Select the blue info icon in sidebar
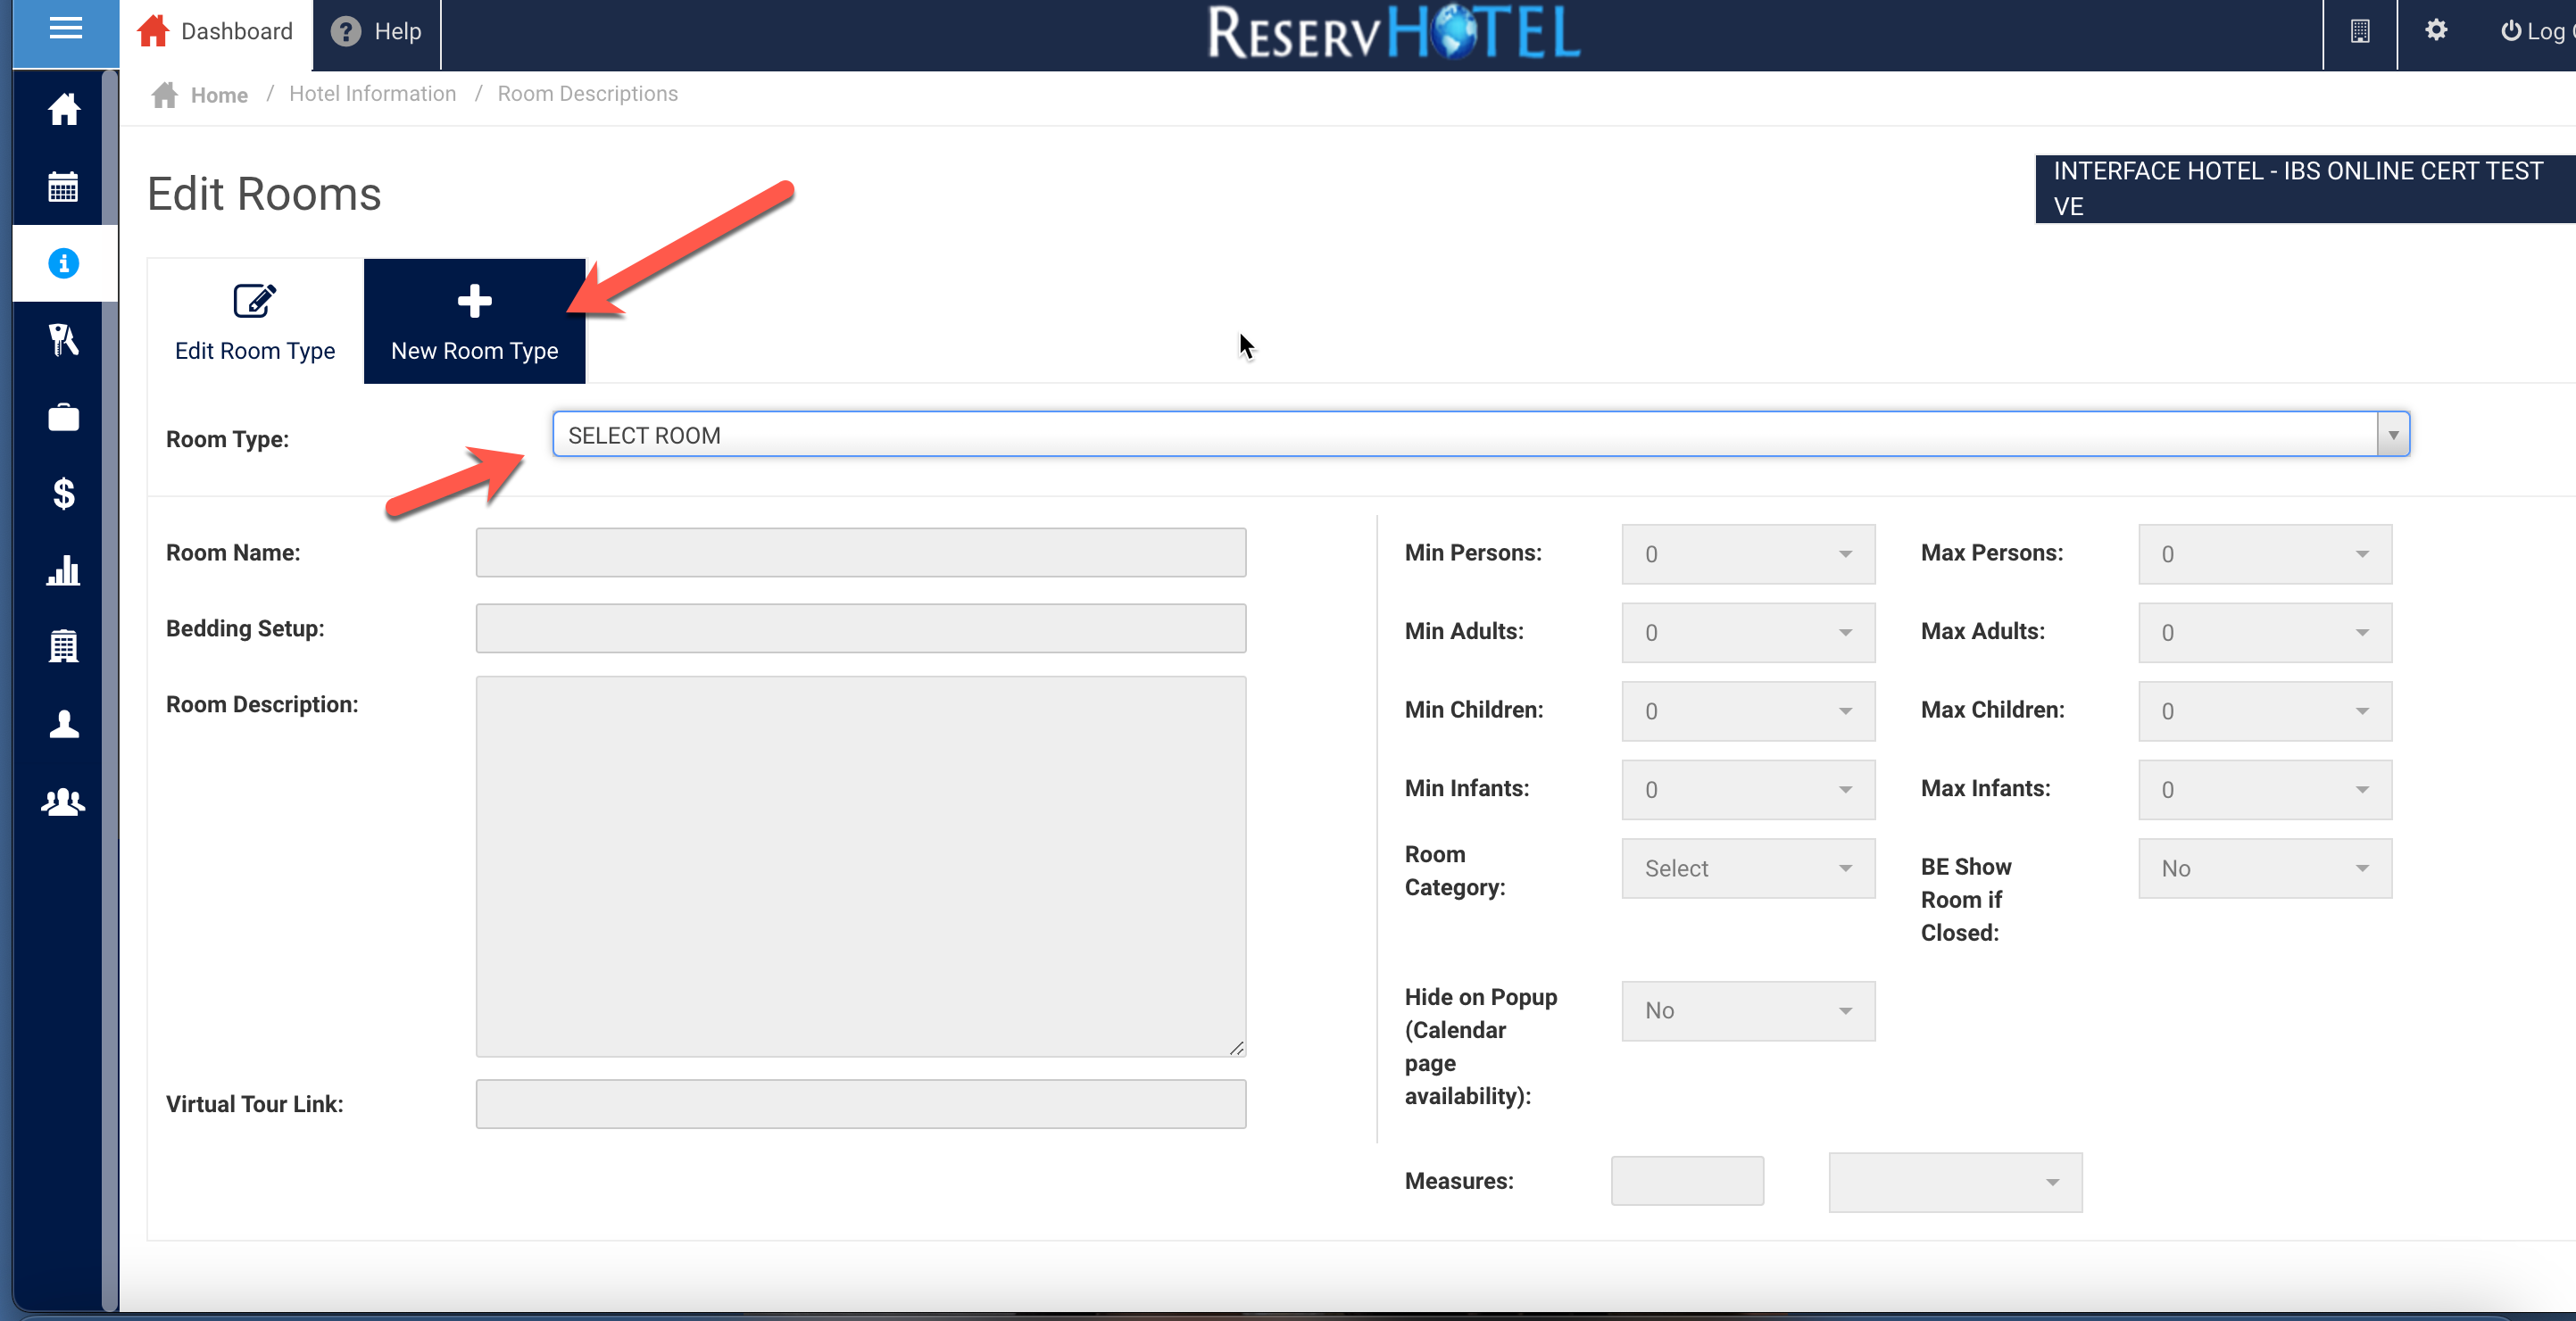This screenshot has width=2576, height=1321. point(63,263)
